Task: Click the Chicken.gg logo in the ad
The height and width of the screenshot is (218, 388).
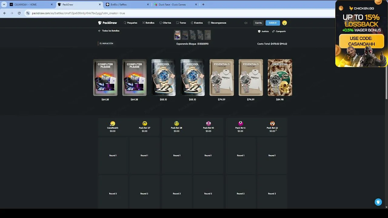Action: coord(362,8)
